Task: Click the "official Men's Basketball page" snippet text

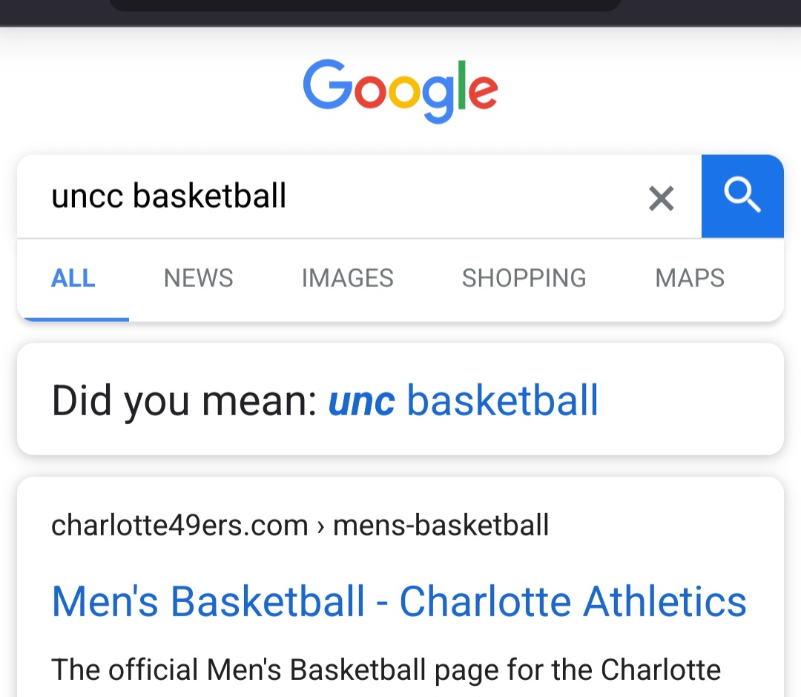Action: [386, 670]
